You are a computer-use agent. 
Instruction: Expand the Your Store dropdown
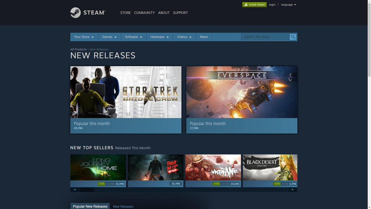click(84, 37)
